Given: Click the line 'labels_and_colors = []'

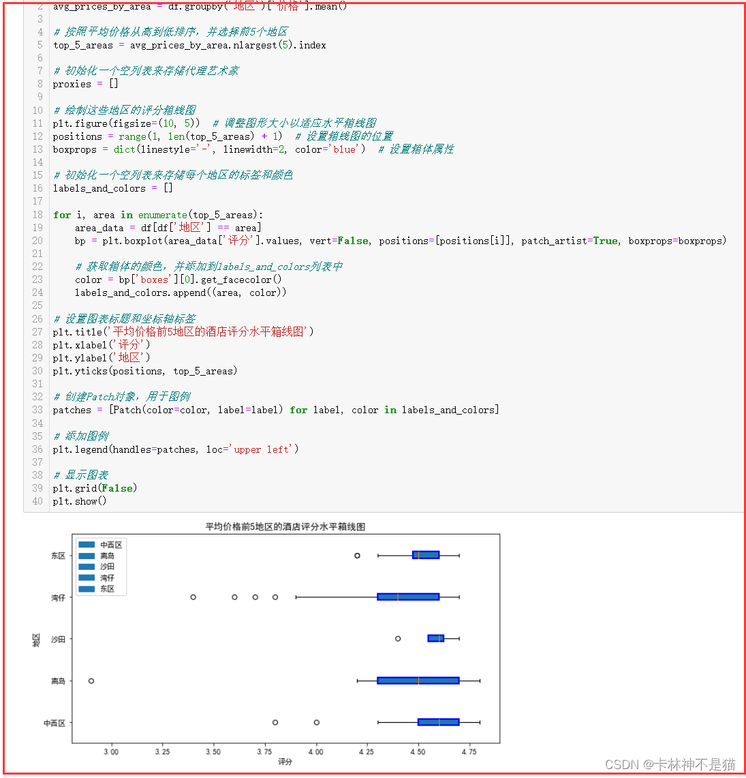Looking at the screenshot, I should click(x=113, y=188).
